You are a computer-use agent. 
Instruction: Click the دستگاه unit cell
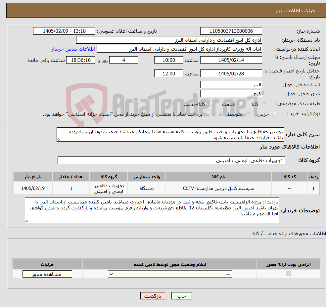click(x=147, y=188)
